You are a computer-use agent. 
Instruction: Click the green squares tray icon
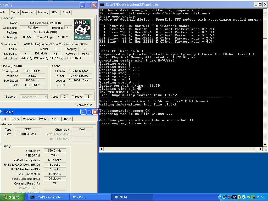click(x=253, y=197)
